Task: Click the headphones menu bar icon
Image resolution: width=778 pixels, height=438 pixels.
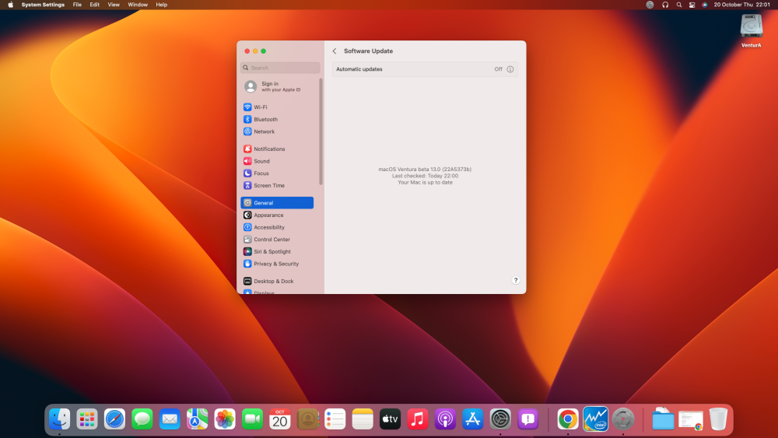Action: [x=665, y=5]
